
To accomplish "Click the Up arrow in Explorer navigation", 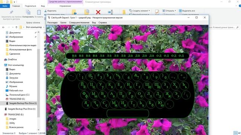I will click(x=16, y=27).
